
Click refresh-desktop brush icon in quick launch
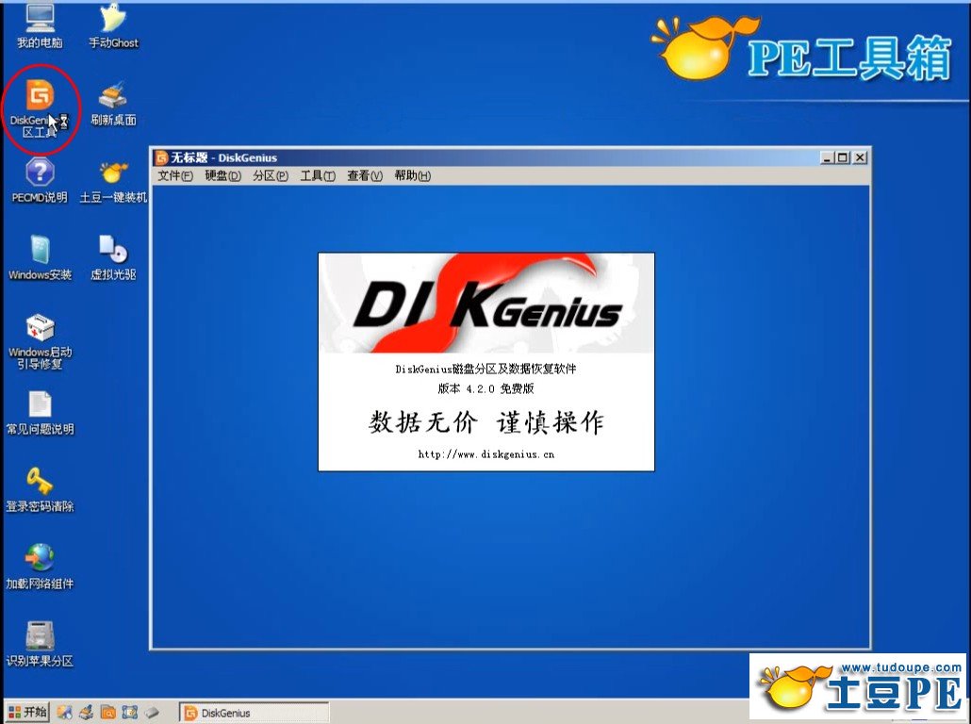[86, 713]
